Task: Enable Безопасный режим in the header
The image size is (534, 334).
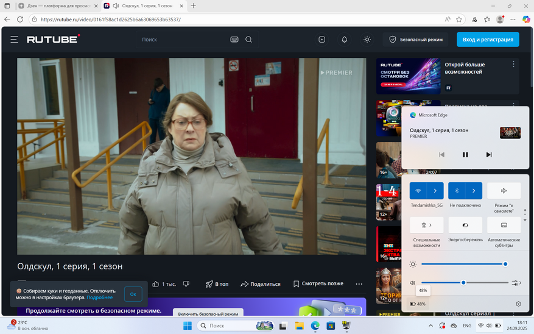Action: (415, 40)
